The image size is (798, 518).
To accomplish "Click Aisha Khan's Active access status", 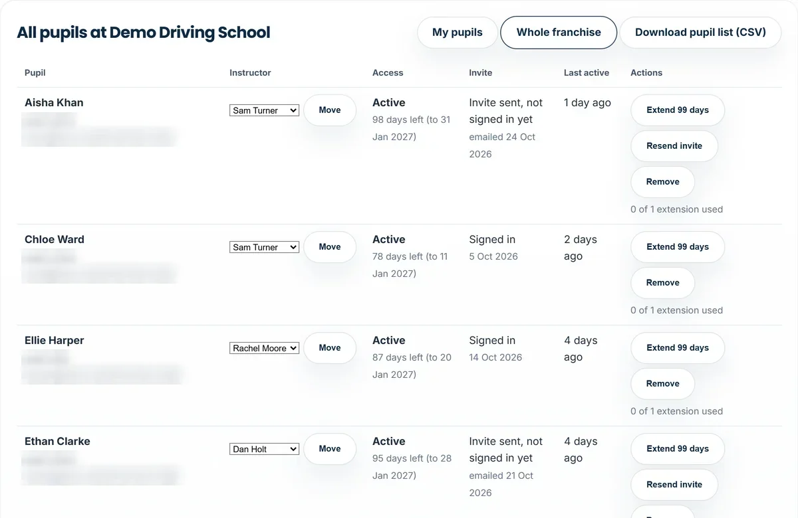I will (388, 103).
